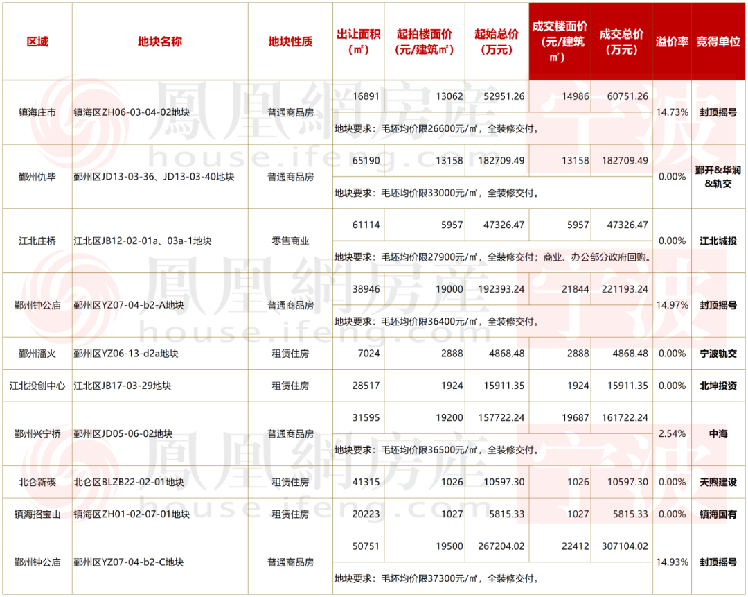Image resolution: width=748 pixels, height=597 pixels.
Task: Click deal total 221193.24
Action: [625, 289]
